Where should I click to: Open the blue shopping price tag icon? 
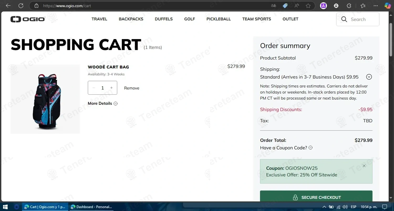pos(285,6)
